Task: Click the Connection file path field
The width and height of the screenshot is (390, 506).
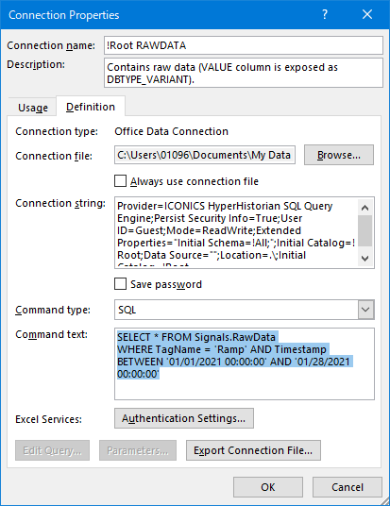Action: (x=205, y=155)
